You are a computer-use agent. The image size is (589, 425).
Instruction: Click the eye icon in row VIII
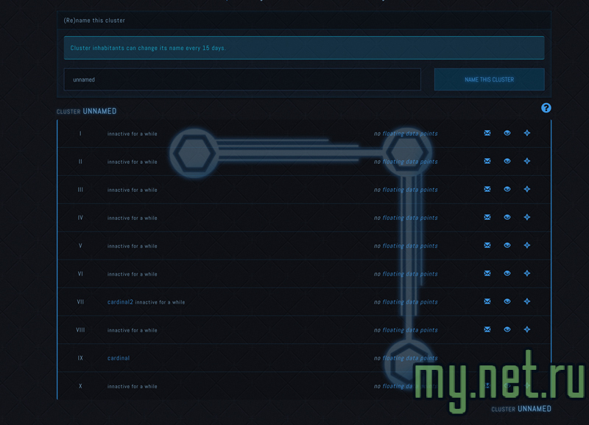point(507,329)
